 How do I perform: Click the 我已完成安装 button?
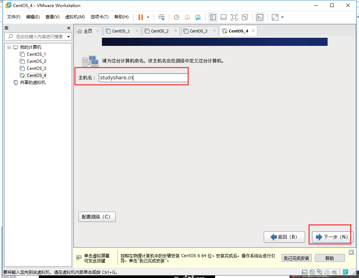(x=297, y=258)
